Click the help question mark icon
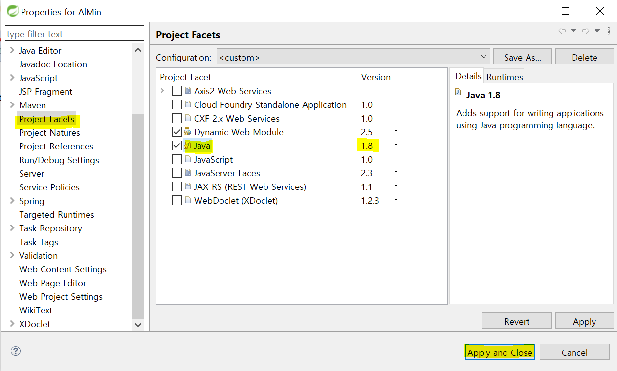This screenshot has width=617, height=371. point(16,351)
